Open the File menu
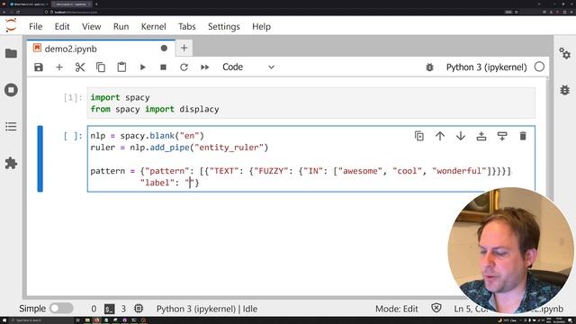 click(36, 26)
